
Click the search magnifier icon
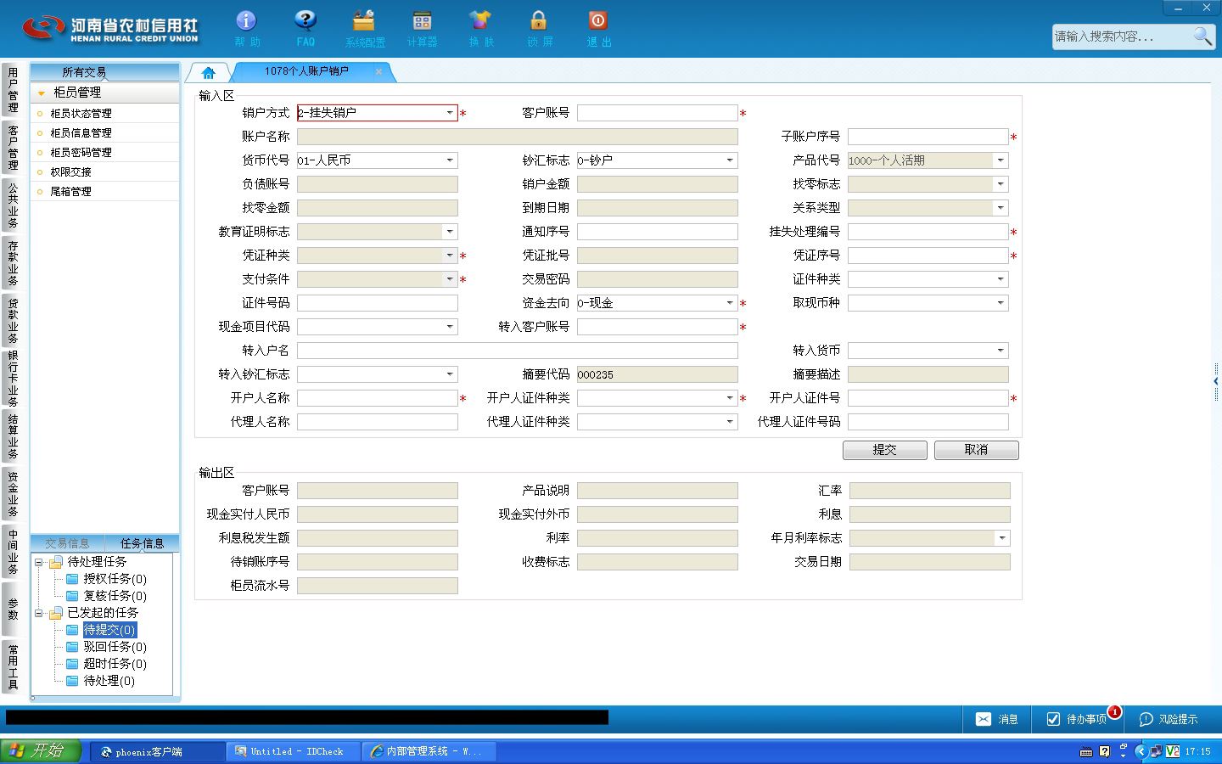[1202, 36]
